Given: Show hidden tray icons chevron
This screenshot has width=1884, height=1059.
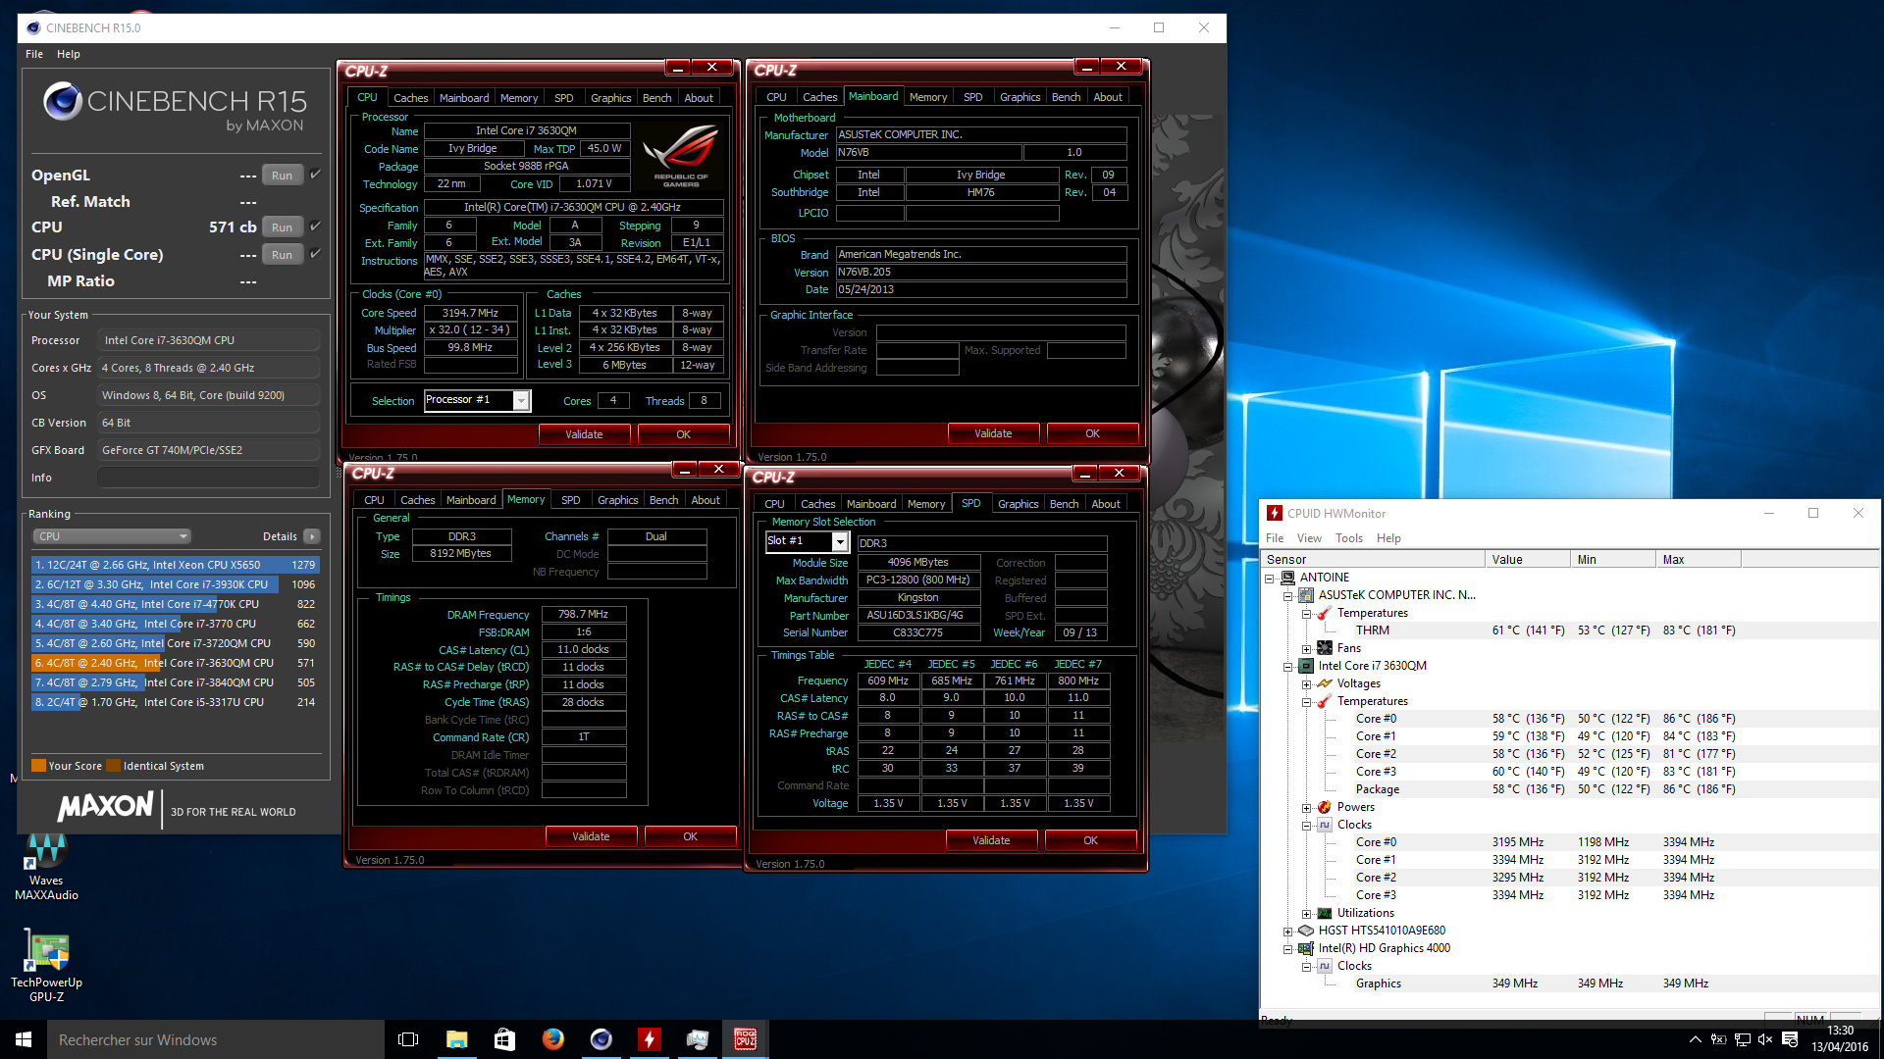Looking at the screenshot, I should (x=1695, y=1039).
